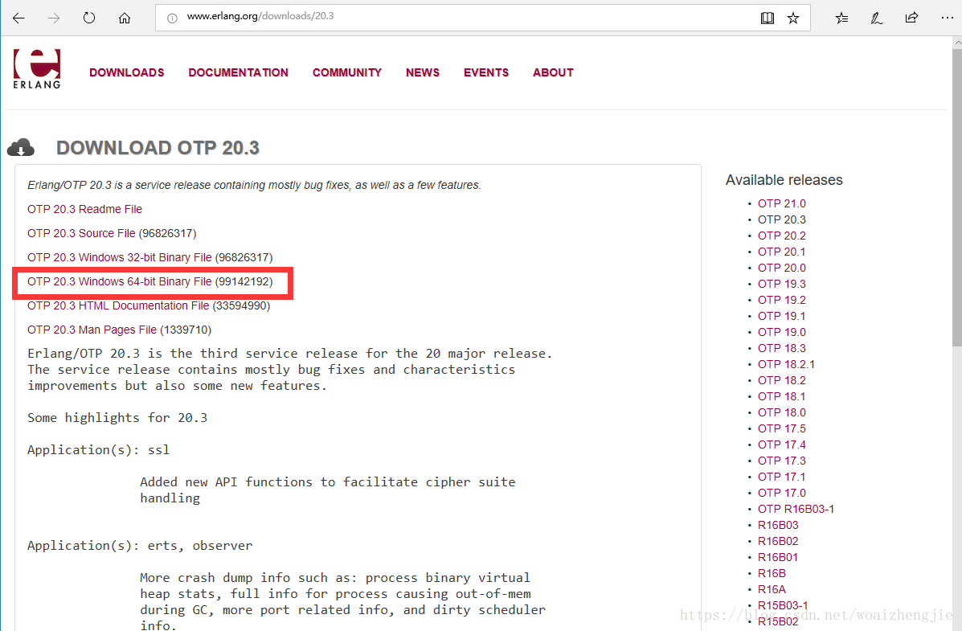Image resolution: width=962 pixels, height=631 pixels.
Task: Refresh the page with the reload icon
Action: coord(89,18)
